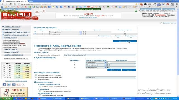Screen dimensions: 179x100
Task: Click arrow icon of level 1 result row
Action: [35, 32]
